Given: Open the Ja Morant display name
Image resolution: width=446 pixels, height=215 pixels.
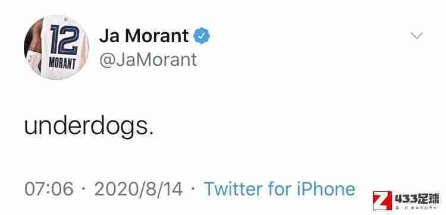Looking at the screenshot, I should tap(144, 36).
